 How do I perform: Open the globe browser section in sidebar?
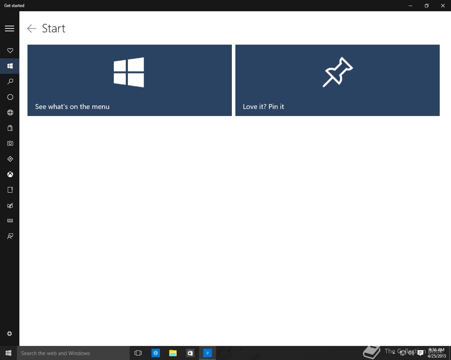pyautogui.click(x=10, y=112)
